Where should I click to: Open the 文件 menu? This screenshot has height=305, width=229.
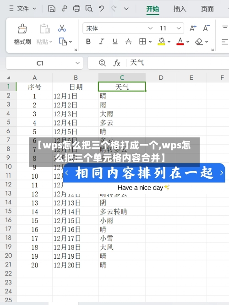point(23,9)
